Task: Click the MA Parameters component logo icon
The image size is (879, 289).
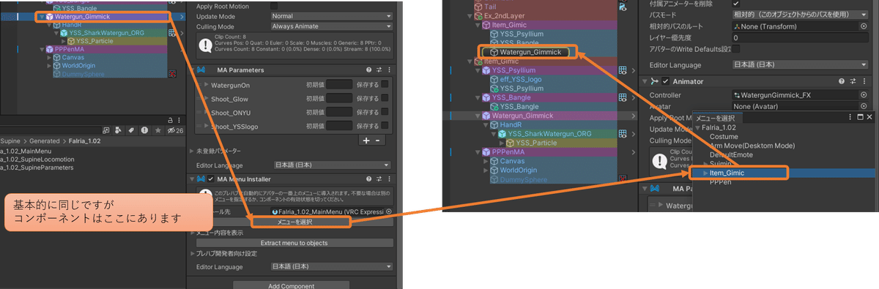Action: (x=201, y=70)
